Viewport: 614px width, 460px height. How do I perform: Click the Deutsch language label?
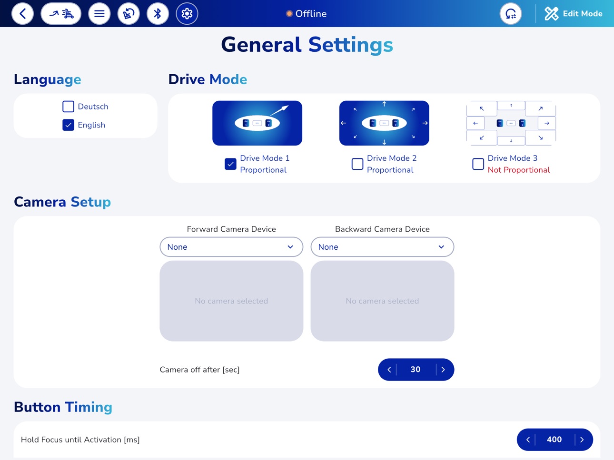(93, 107)
